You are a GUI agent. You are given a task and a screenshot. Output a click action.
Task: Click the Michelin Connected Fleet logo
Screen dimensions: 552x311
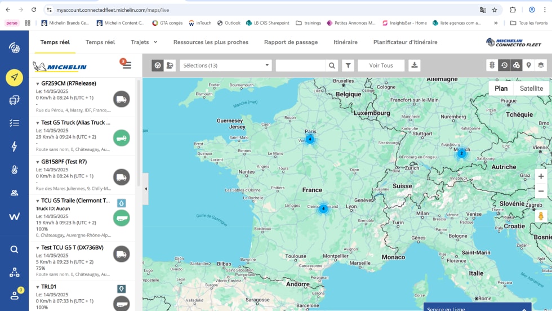click(514, 42)
